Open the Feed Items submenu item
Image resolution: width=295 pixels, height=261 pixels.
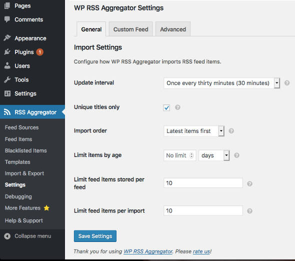[x=18, y=139]
